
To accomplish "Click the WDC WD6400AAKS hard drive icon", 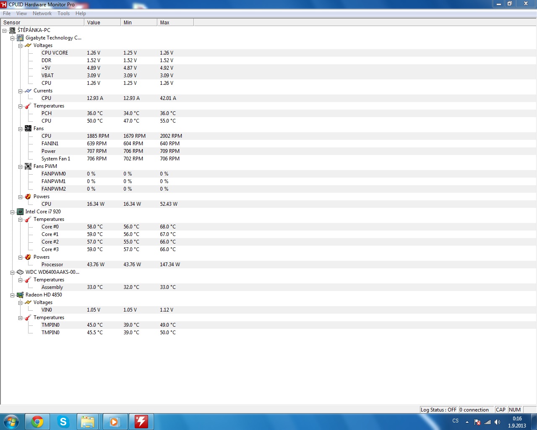I will coord(20,272).
